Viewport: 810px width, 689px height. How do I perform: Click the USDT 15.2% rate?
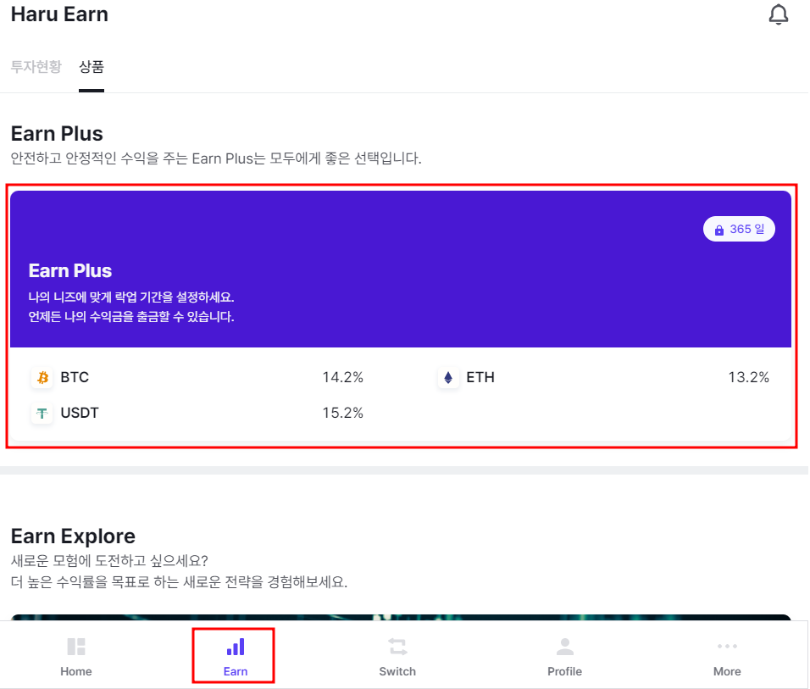click(x=342, y=413)
